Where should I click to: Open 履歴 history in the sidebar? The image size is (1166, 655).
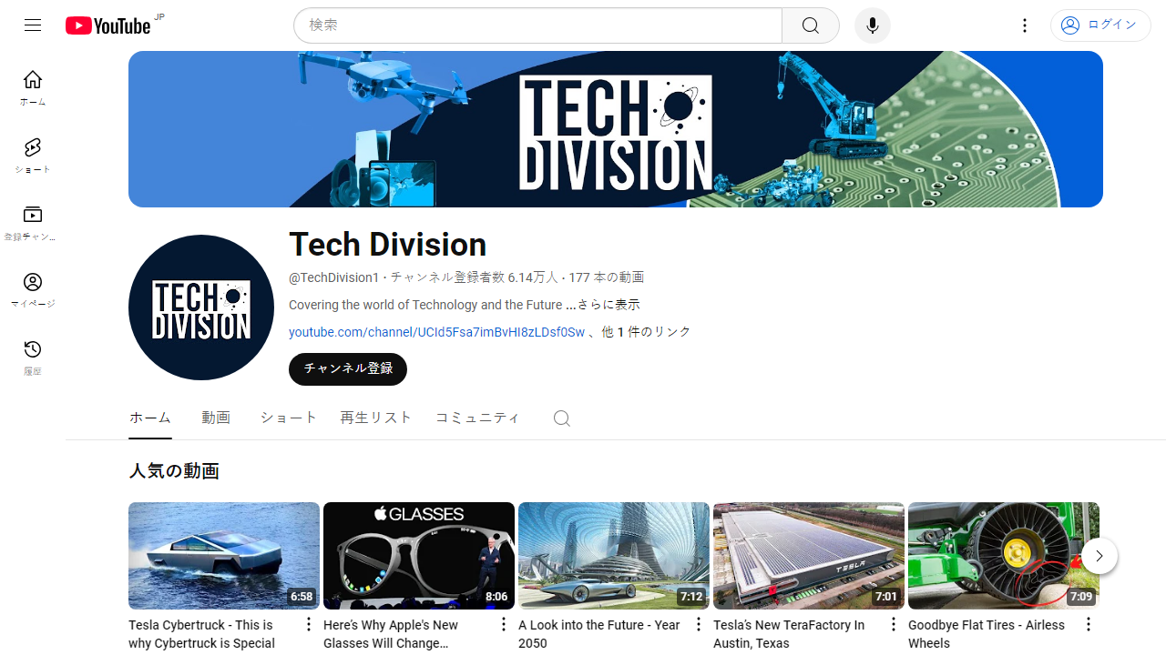coord(33,358)
